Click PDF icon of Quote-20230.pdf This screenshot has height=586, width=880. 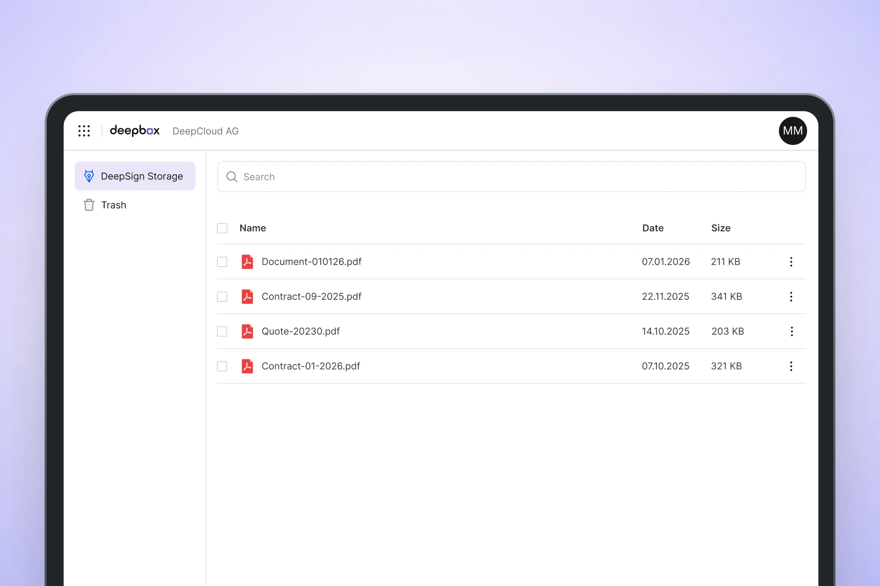247,332
